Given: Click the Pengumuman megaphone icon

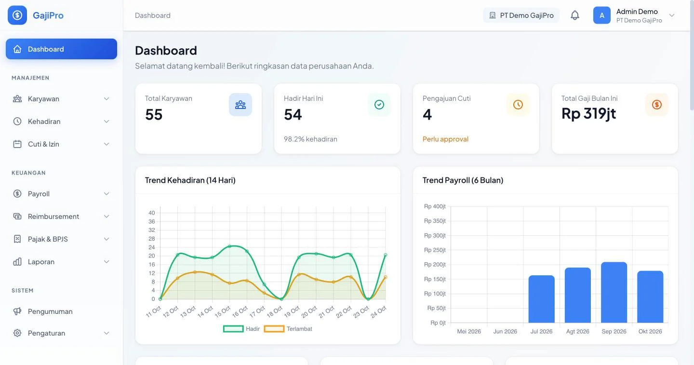Looking at the screenshot, I should 17,311.
